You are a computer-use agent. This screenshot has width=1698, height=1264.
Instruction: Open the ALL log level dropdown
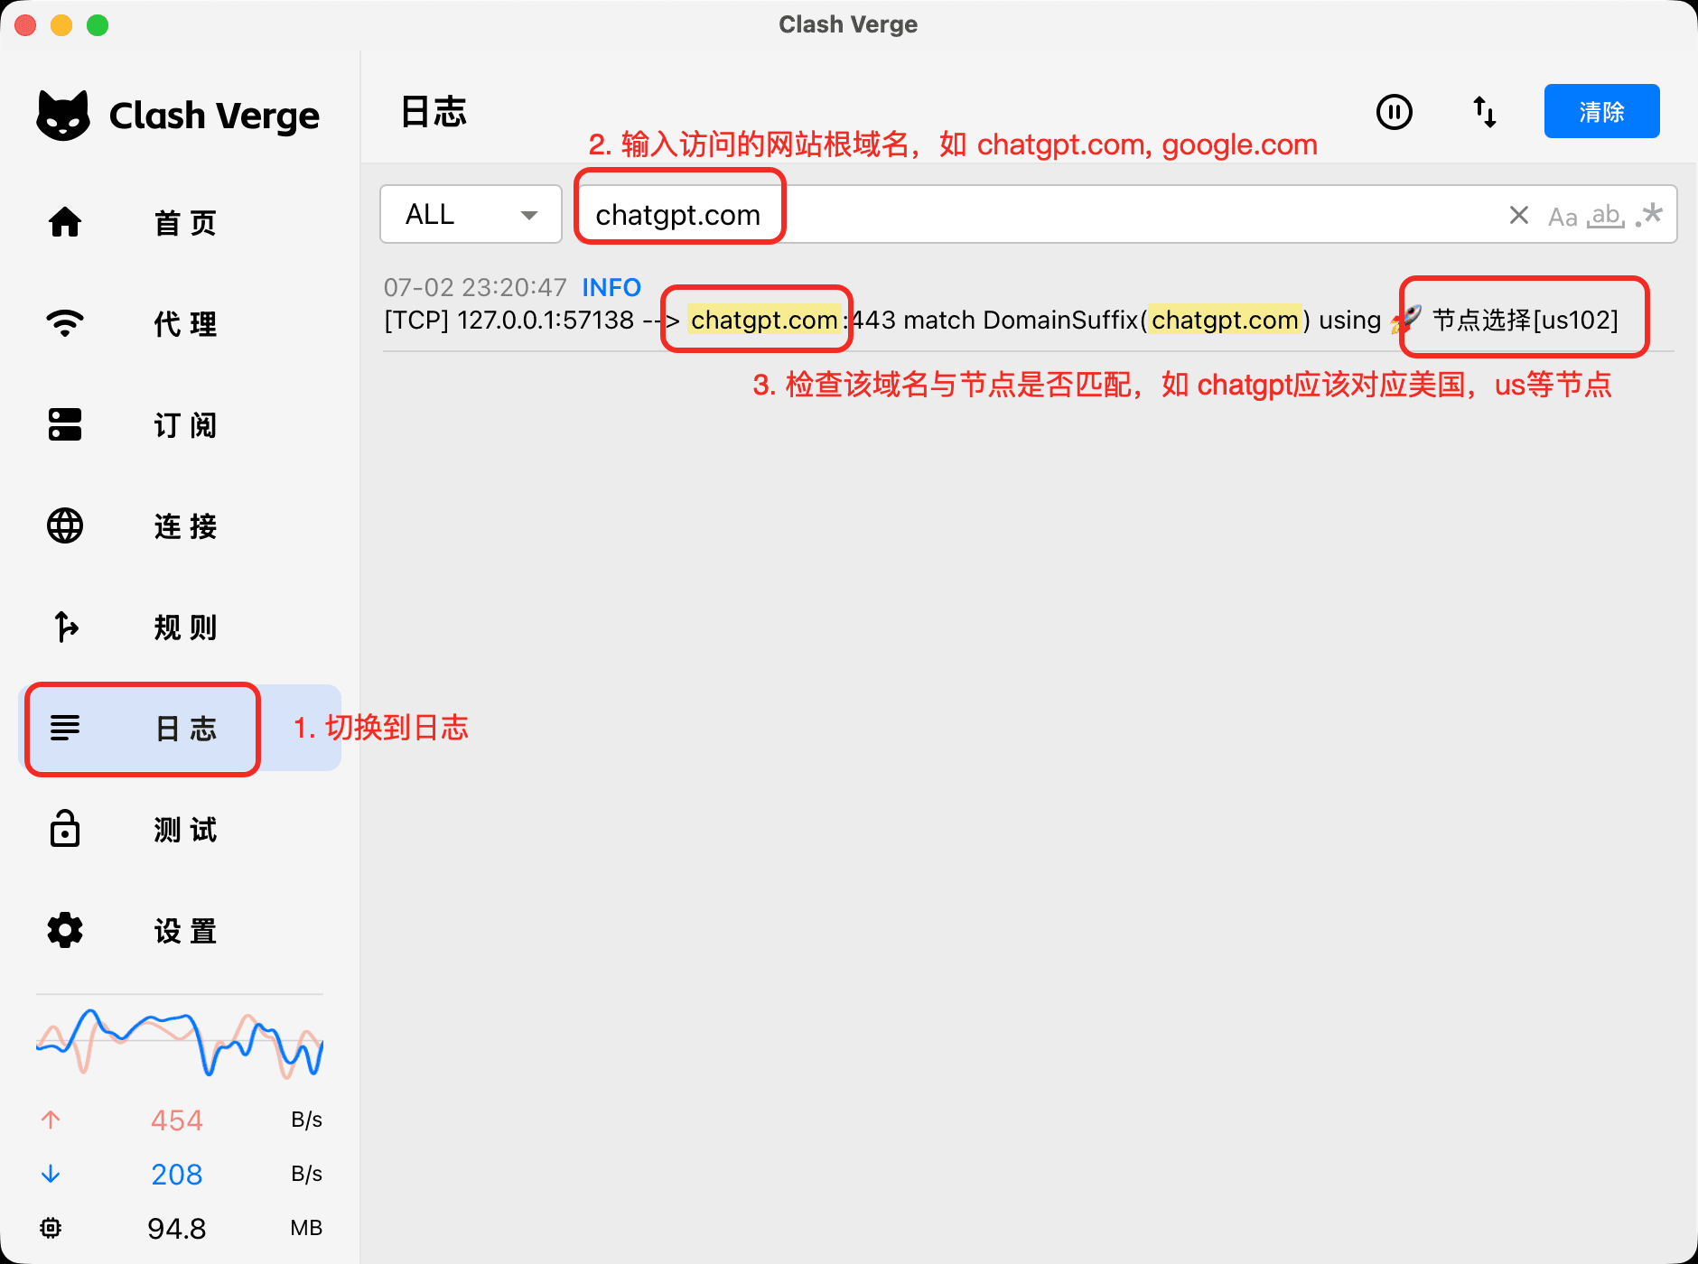pos(471,214)
